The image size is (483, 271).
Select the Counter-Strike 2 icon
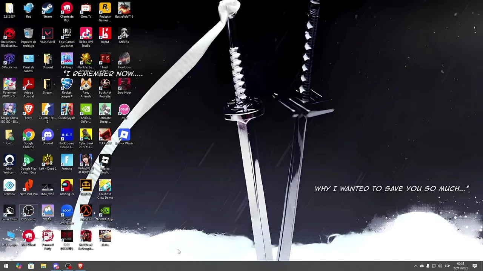(x=48, y=113)
